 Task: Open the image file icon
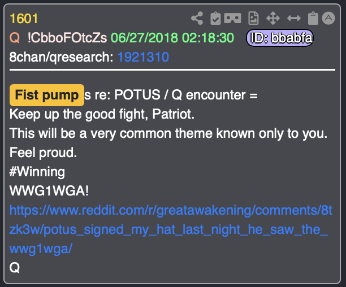tap(253, 18)
